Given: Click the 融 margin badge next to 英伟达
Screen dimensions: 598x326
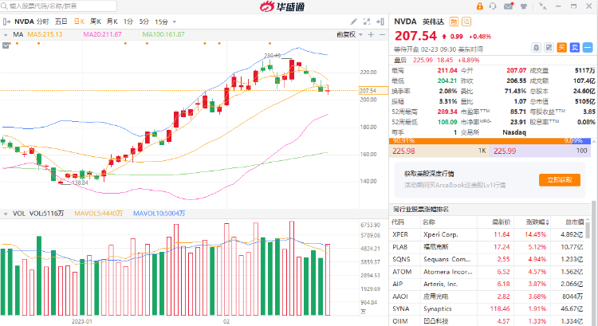Looking at the screenshot, I should (x=454, y=22).
